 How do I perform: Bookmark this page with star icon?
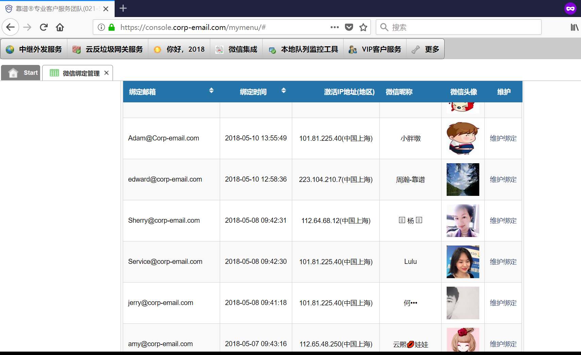pyautogui.click(x=363, y=27)
